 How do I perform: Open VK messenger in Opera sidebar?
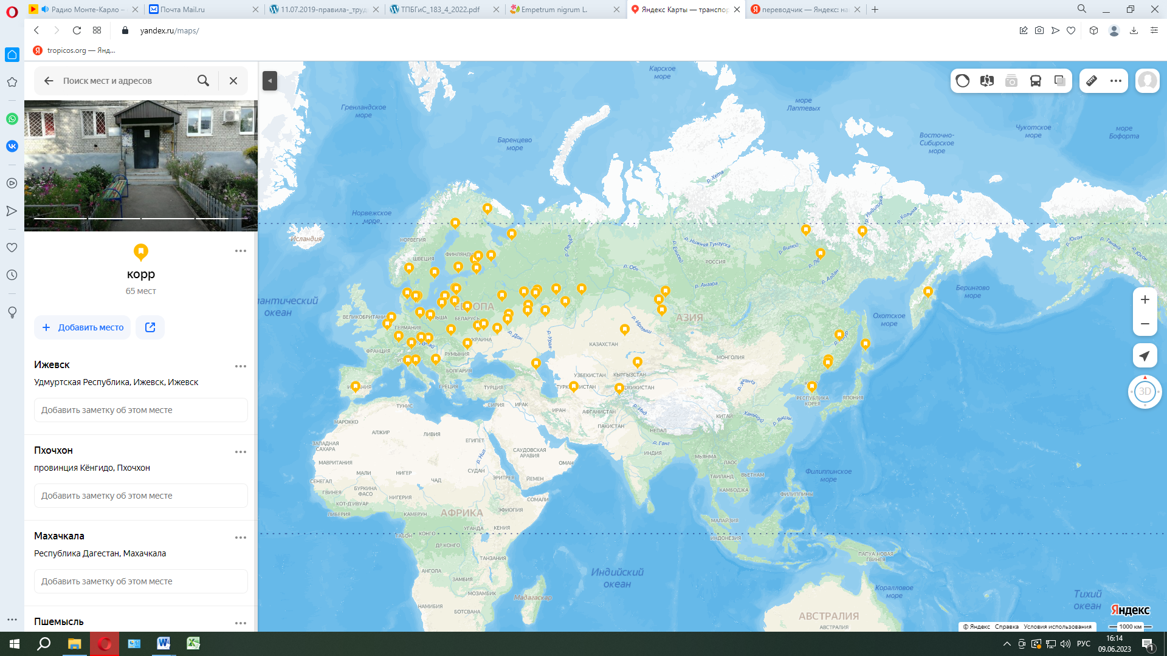pyautogui.click(x=12, y=146)
